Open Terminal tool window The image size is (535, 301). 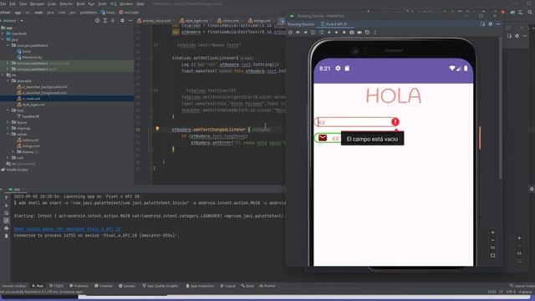pyautogui.click(x=104, y=286)
